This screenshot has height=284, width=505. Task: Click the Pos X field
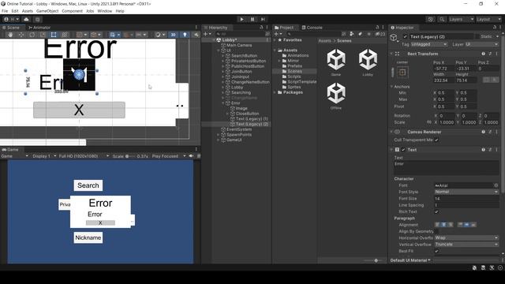[x=443, y=69]
